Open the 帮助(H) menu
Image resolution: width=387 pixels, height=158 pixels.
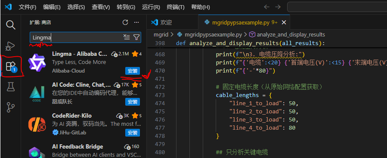tap(201, 7)
